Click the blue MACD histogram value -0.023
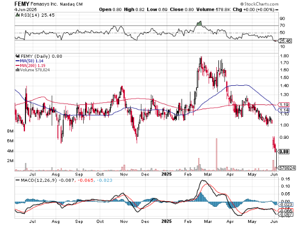The image size is (297, 225). click(x=105, y=180)
